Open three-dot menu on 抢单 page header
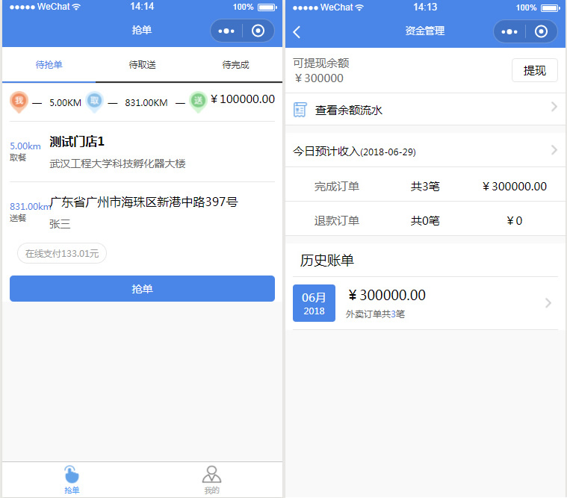The height and width of the screenshot is (498, 567). [x=226, y=31]
